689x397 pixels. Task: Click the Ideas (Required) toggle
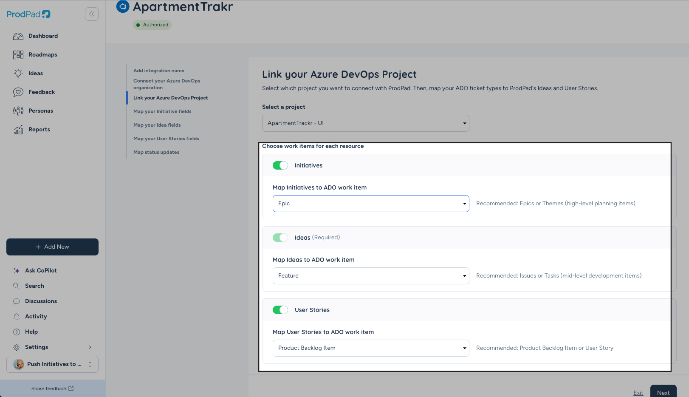(280, 238)
